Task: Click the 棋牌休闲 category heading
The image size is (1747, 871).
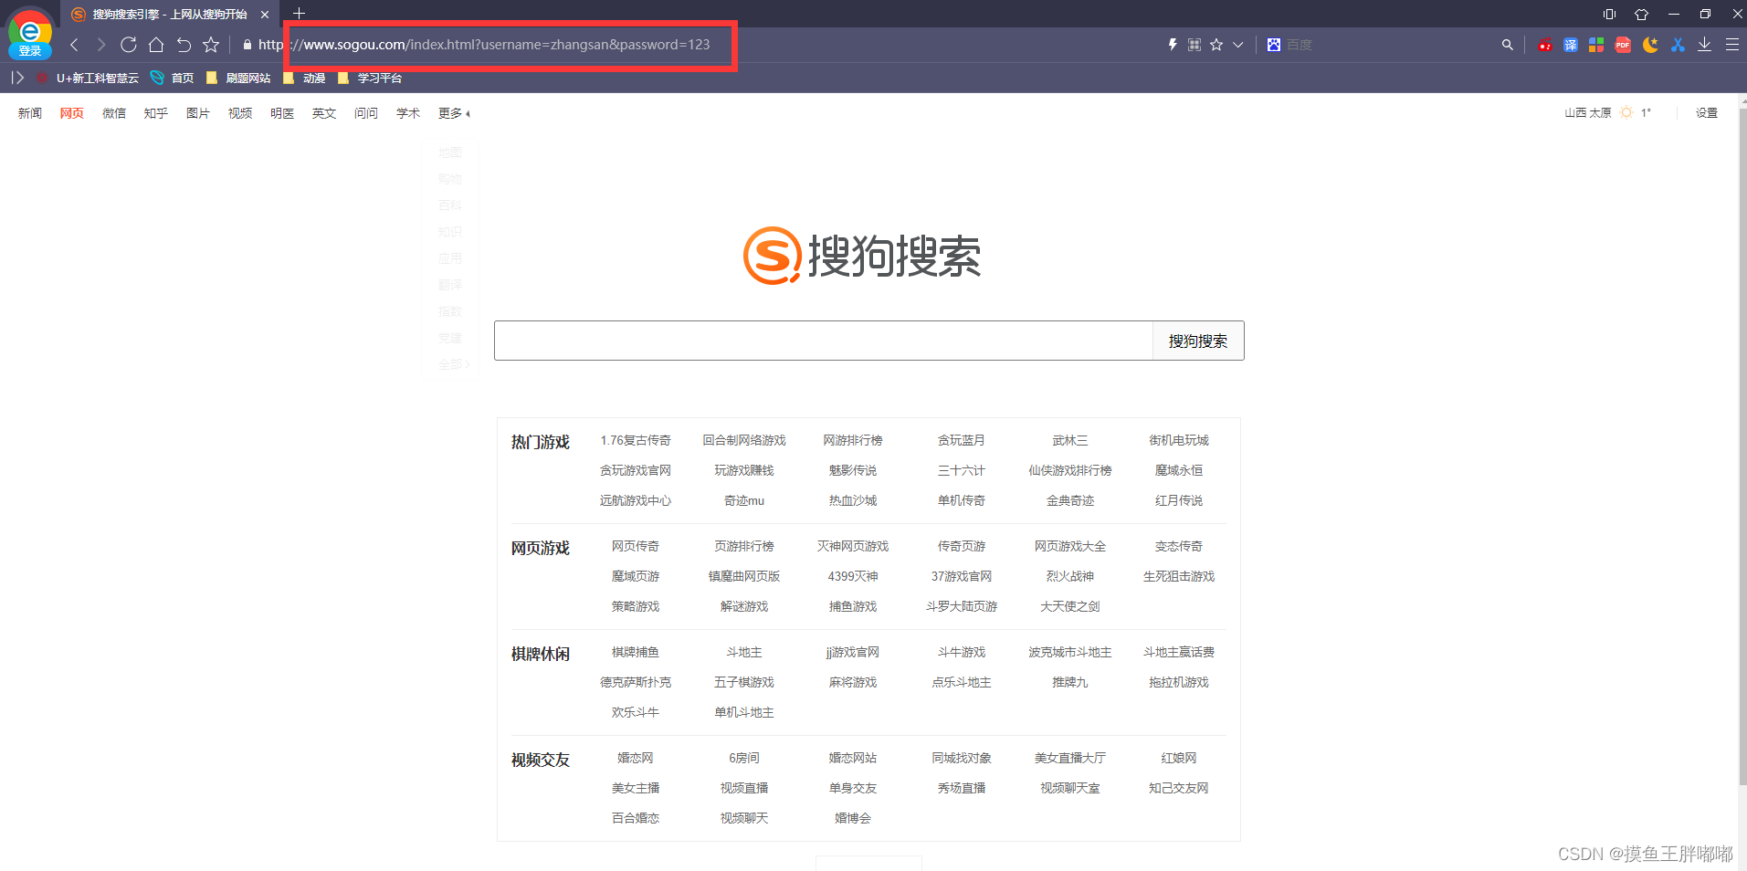Action: click(x=541, y=654)
